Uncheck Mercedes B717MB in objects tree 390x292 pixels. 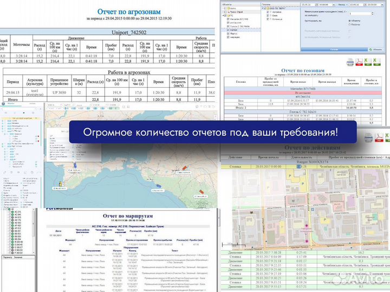[x=228, y=19]
